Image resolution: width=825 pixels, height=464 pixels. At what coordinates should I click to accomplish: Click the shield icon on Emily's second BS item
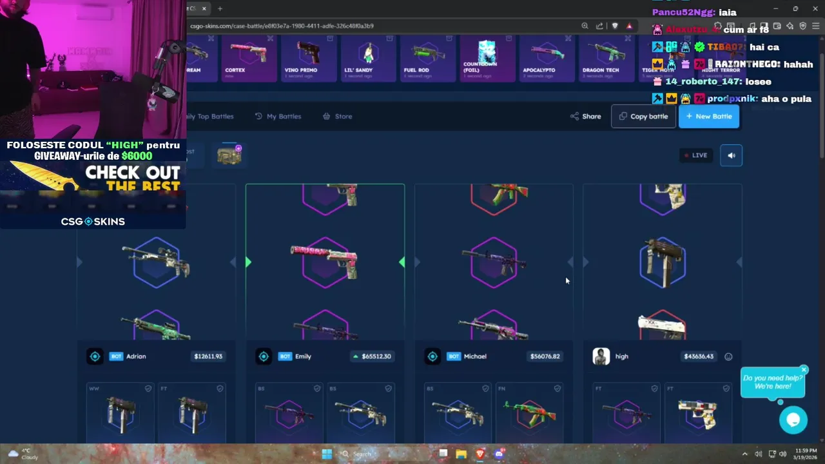(x=389, y=389)
